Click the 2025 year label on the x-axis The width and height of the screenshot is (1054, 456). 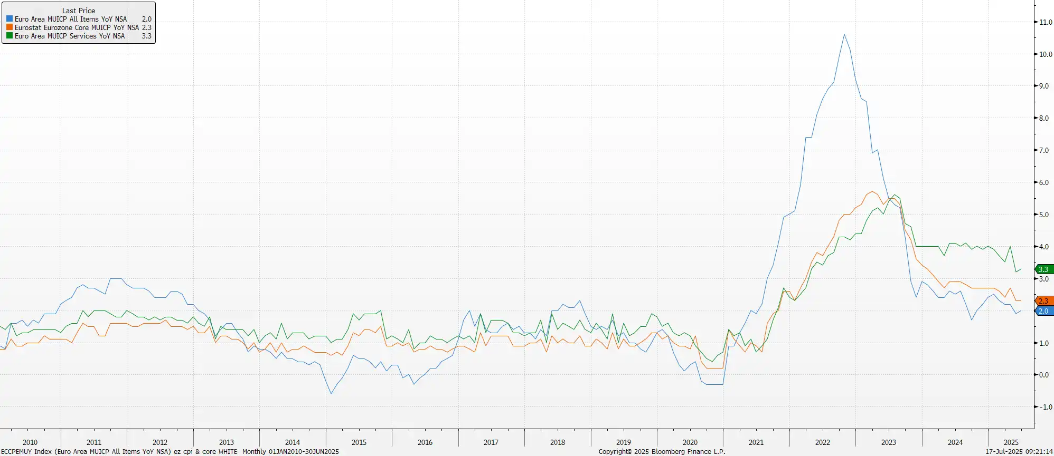click(1011, 442)
